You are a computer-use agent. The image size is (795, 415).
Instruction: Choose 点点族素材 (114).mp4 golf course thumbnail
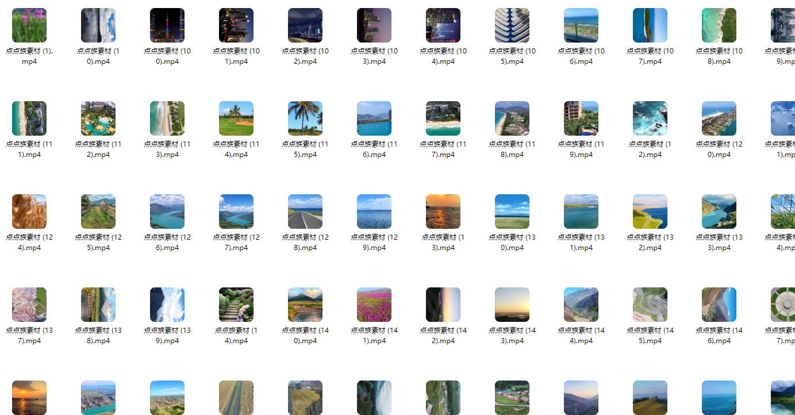pos(236,118)
